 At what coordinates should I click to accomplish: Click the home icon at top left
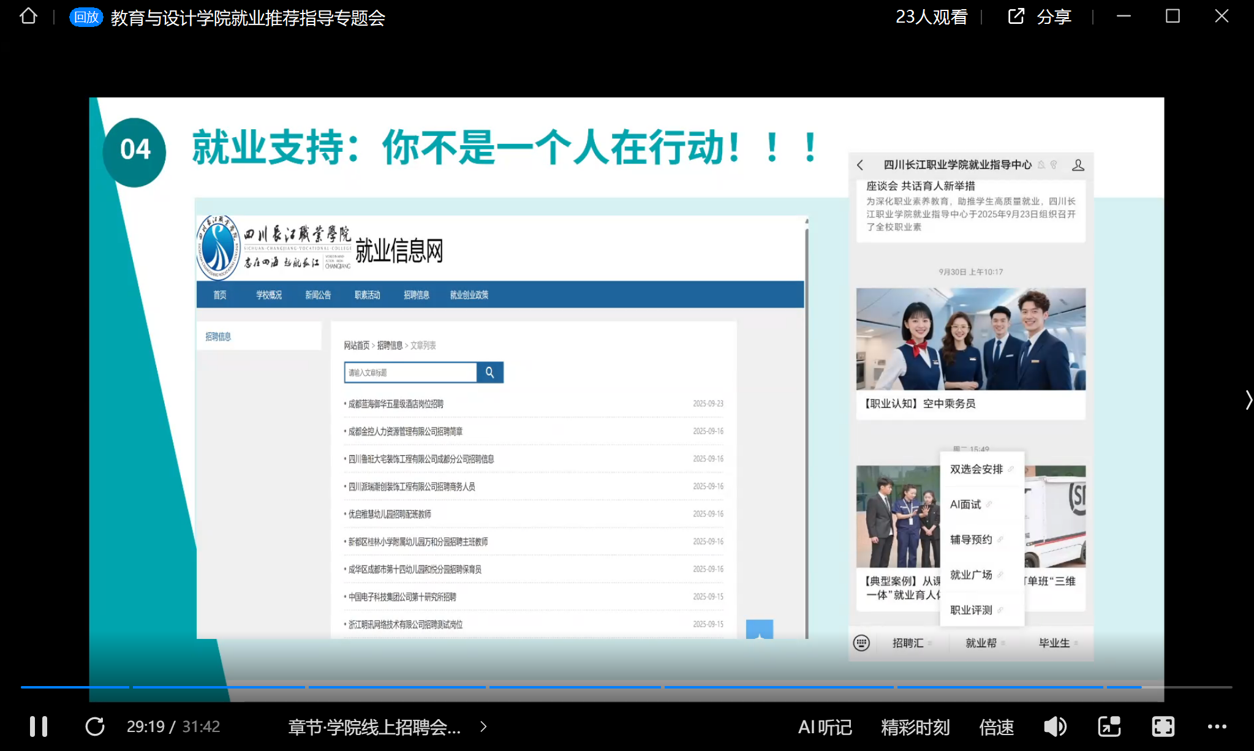coord(28,17)
